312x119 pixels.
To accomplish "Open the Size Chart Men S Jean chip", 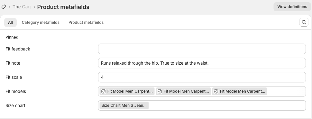I will click(x=124, y=105).
